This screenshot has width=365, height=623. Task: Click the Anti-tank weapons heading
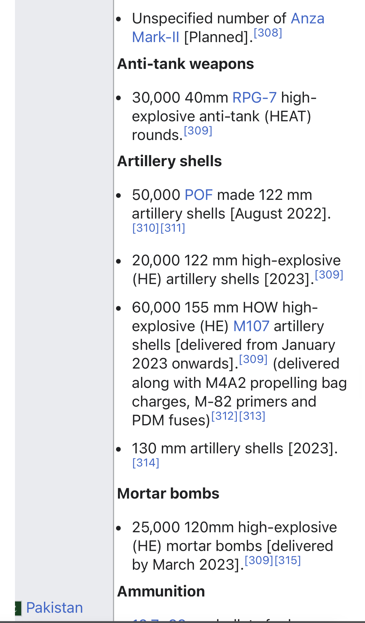186,64
